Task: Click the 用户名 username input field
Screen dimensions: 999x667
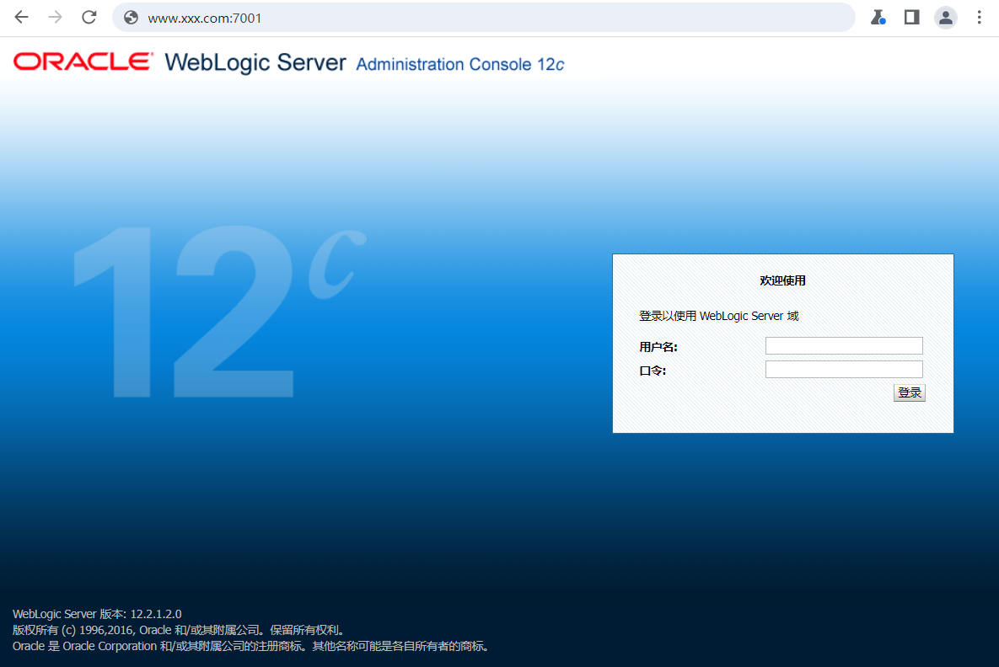Action: (x=843, y=345)
